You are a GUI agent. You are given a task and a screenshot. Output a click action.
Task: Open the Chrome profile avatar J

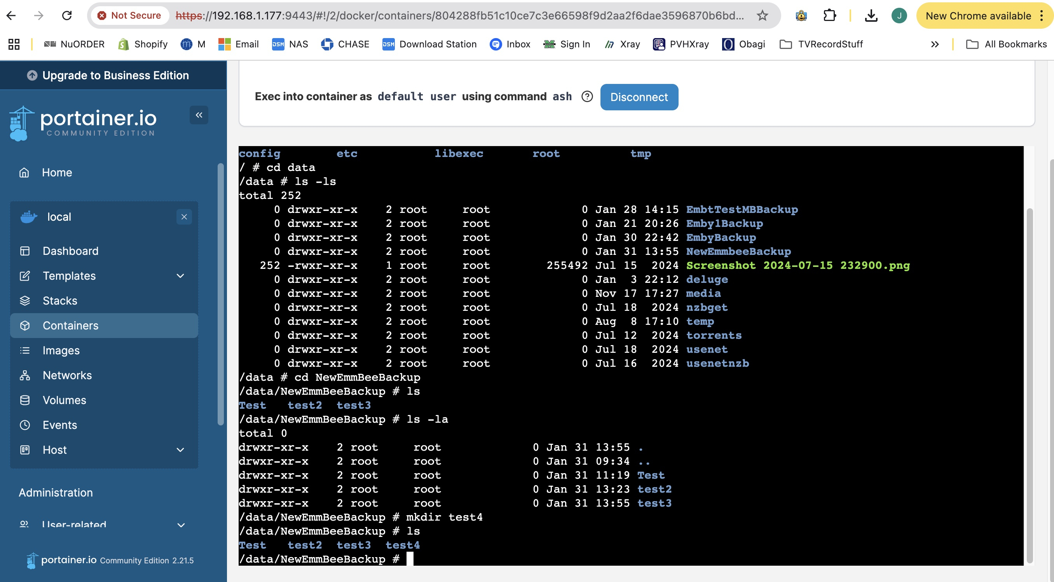click(x=899, y=16)
